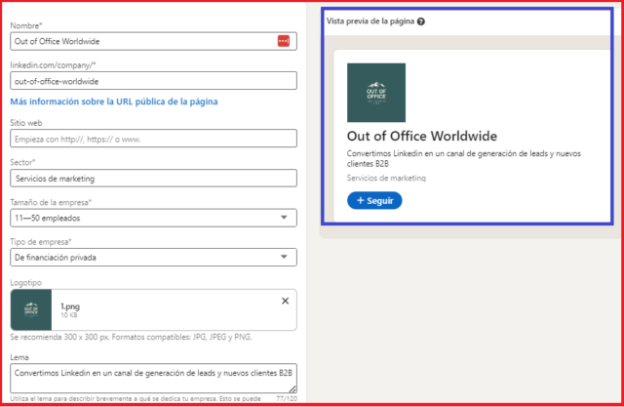Click the Seguir button in preview
Image resolution: width=624 pixels, height=407 pixels.
(374, 200)
